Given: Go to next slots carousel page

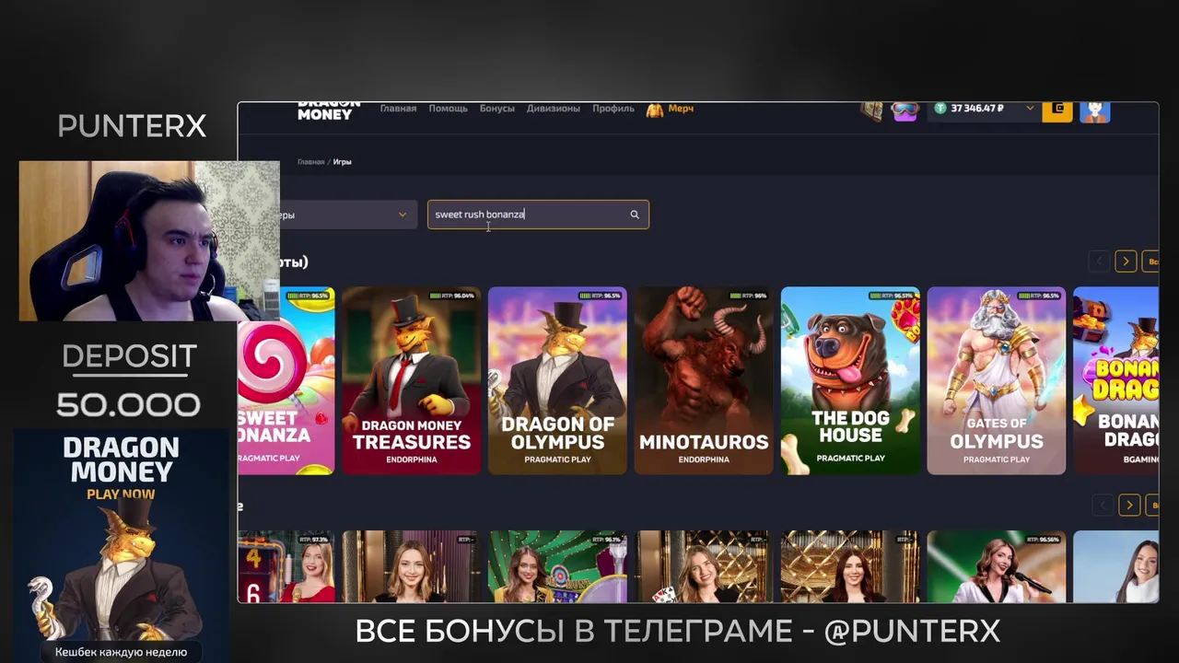Looking at the screenshot, I should [x=1126, y=262].
